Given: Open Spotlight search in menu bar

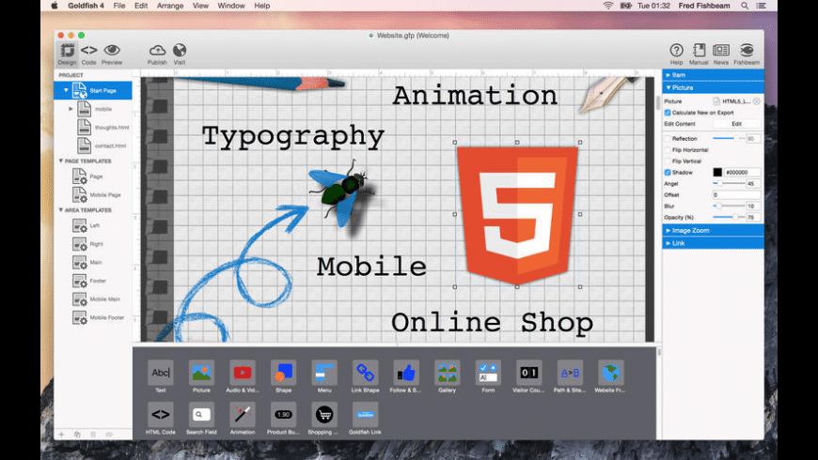Looking at the screenshot, I should click(x=745, y=6).
